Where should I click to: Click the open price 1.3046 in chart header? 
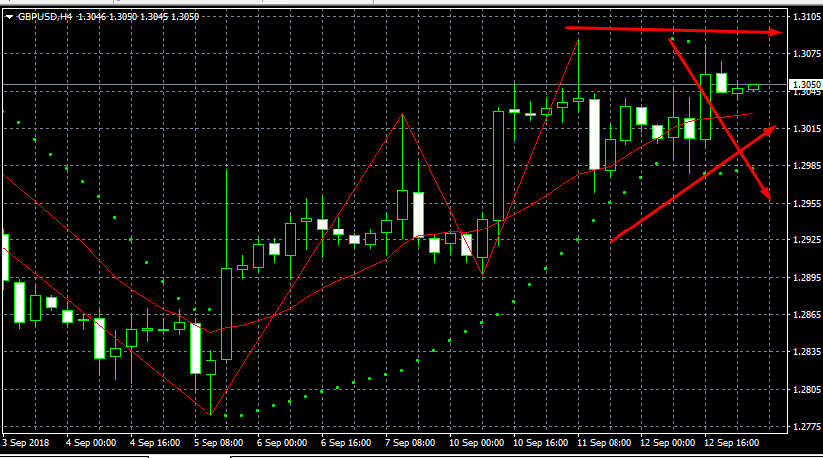tap(92, 17)
